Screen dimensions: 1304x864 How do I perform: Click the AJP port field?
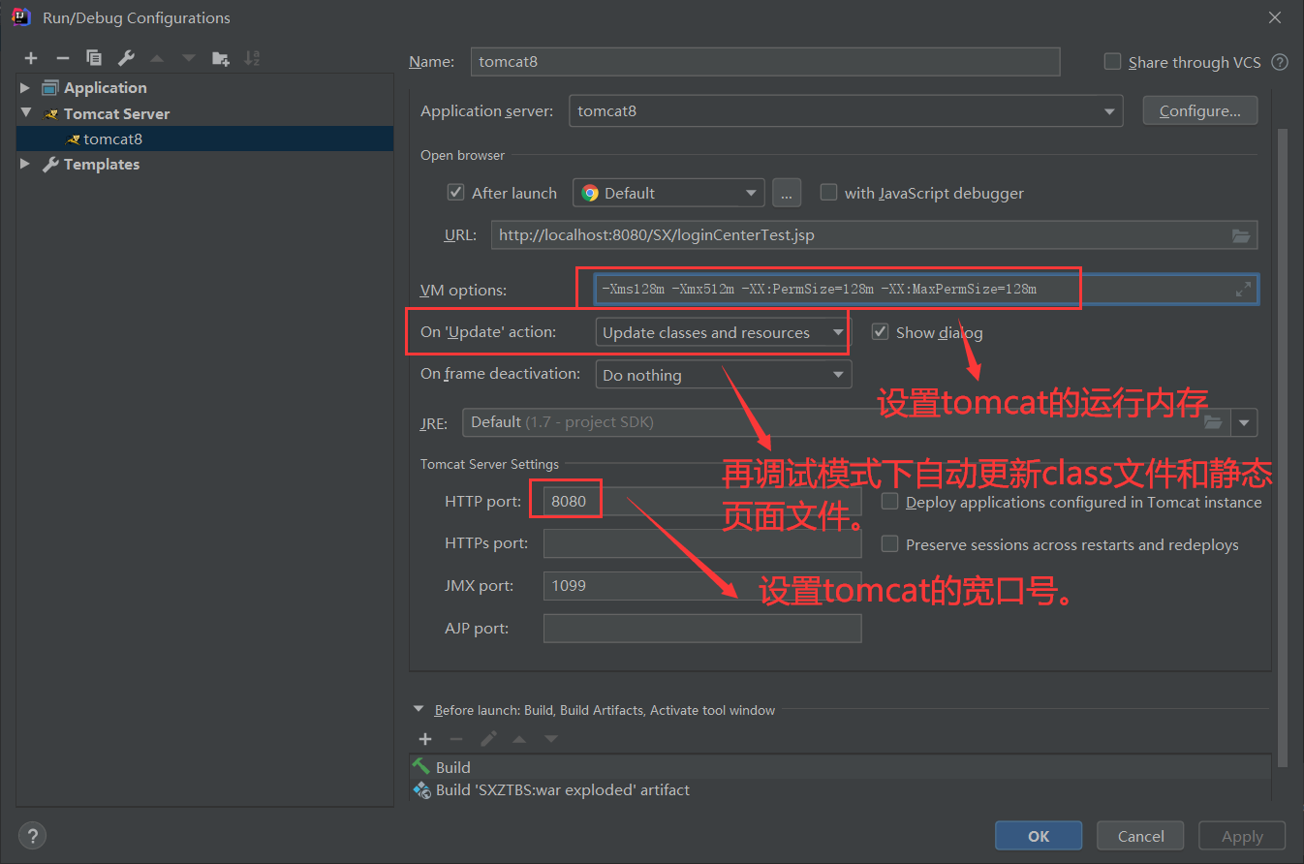pyautogui.click(x=702, y=628)
